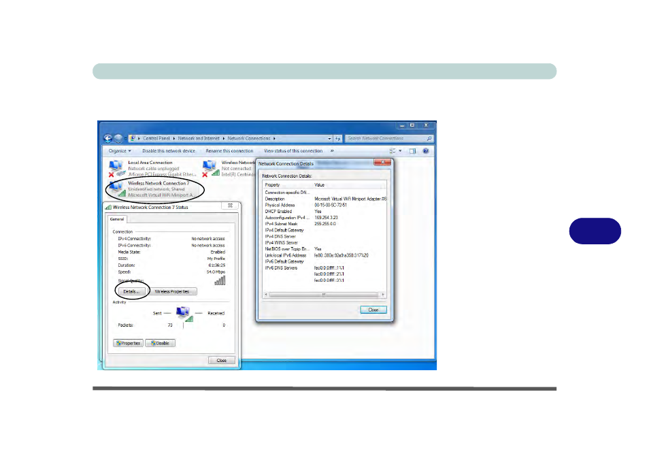Expand breadcrumb arrow after Network and Internet

coord(224,138)
